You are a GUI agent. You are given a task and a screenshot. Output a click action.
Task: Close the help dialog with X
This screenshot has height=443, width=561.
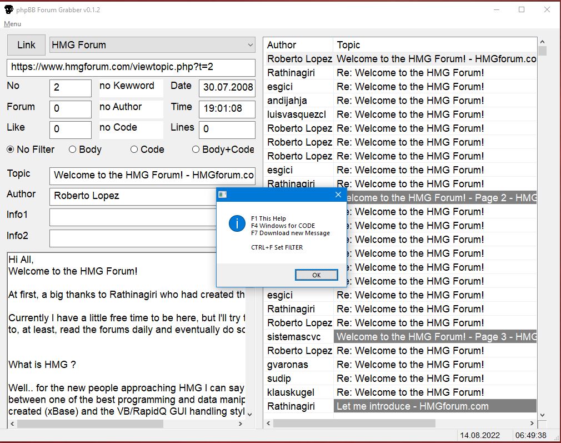(x=338, y=195)
